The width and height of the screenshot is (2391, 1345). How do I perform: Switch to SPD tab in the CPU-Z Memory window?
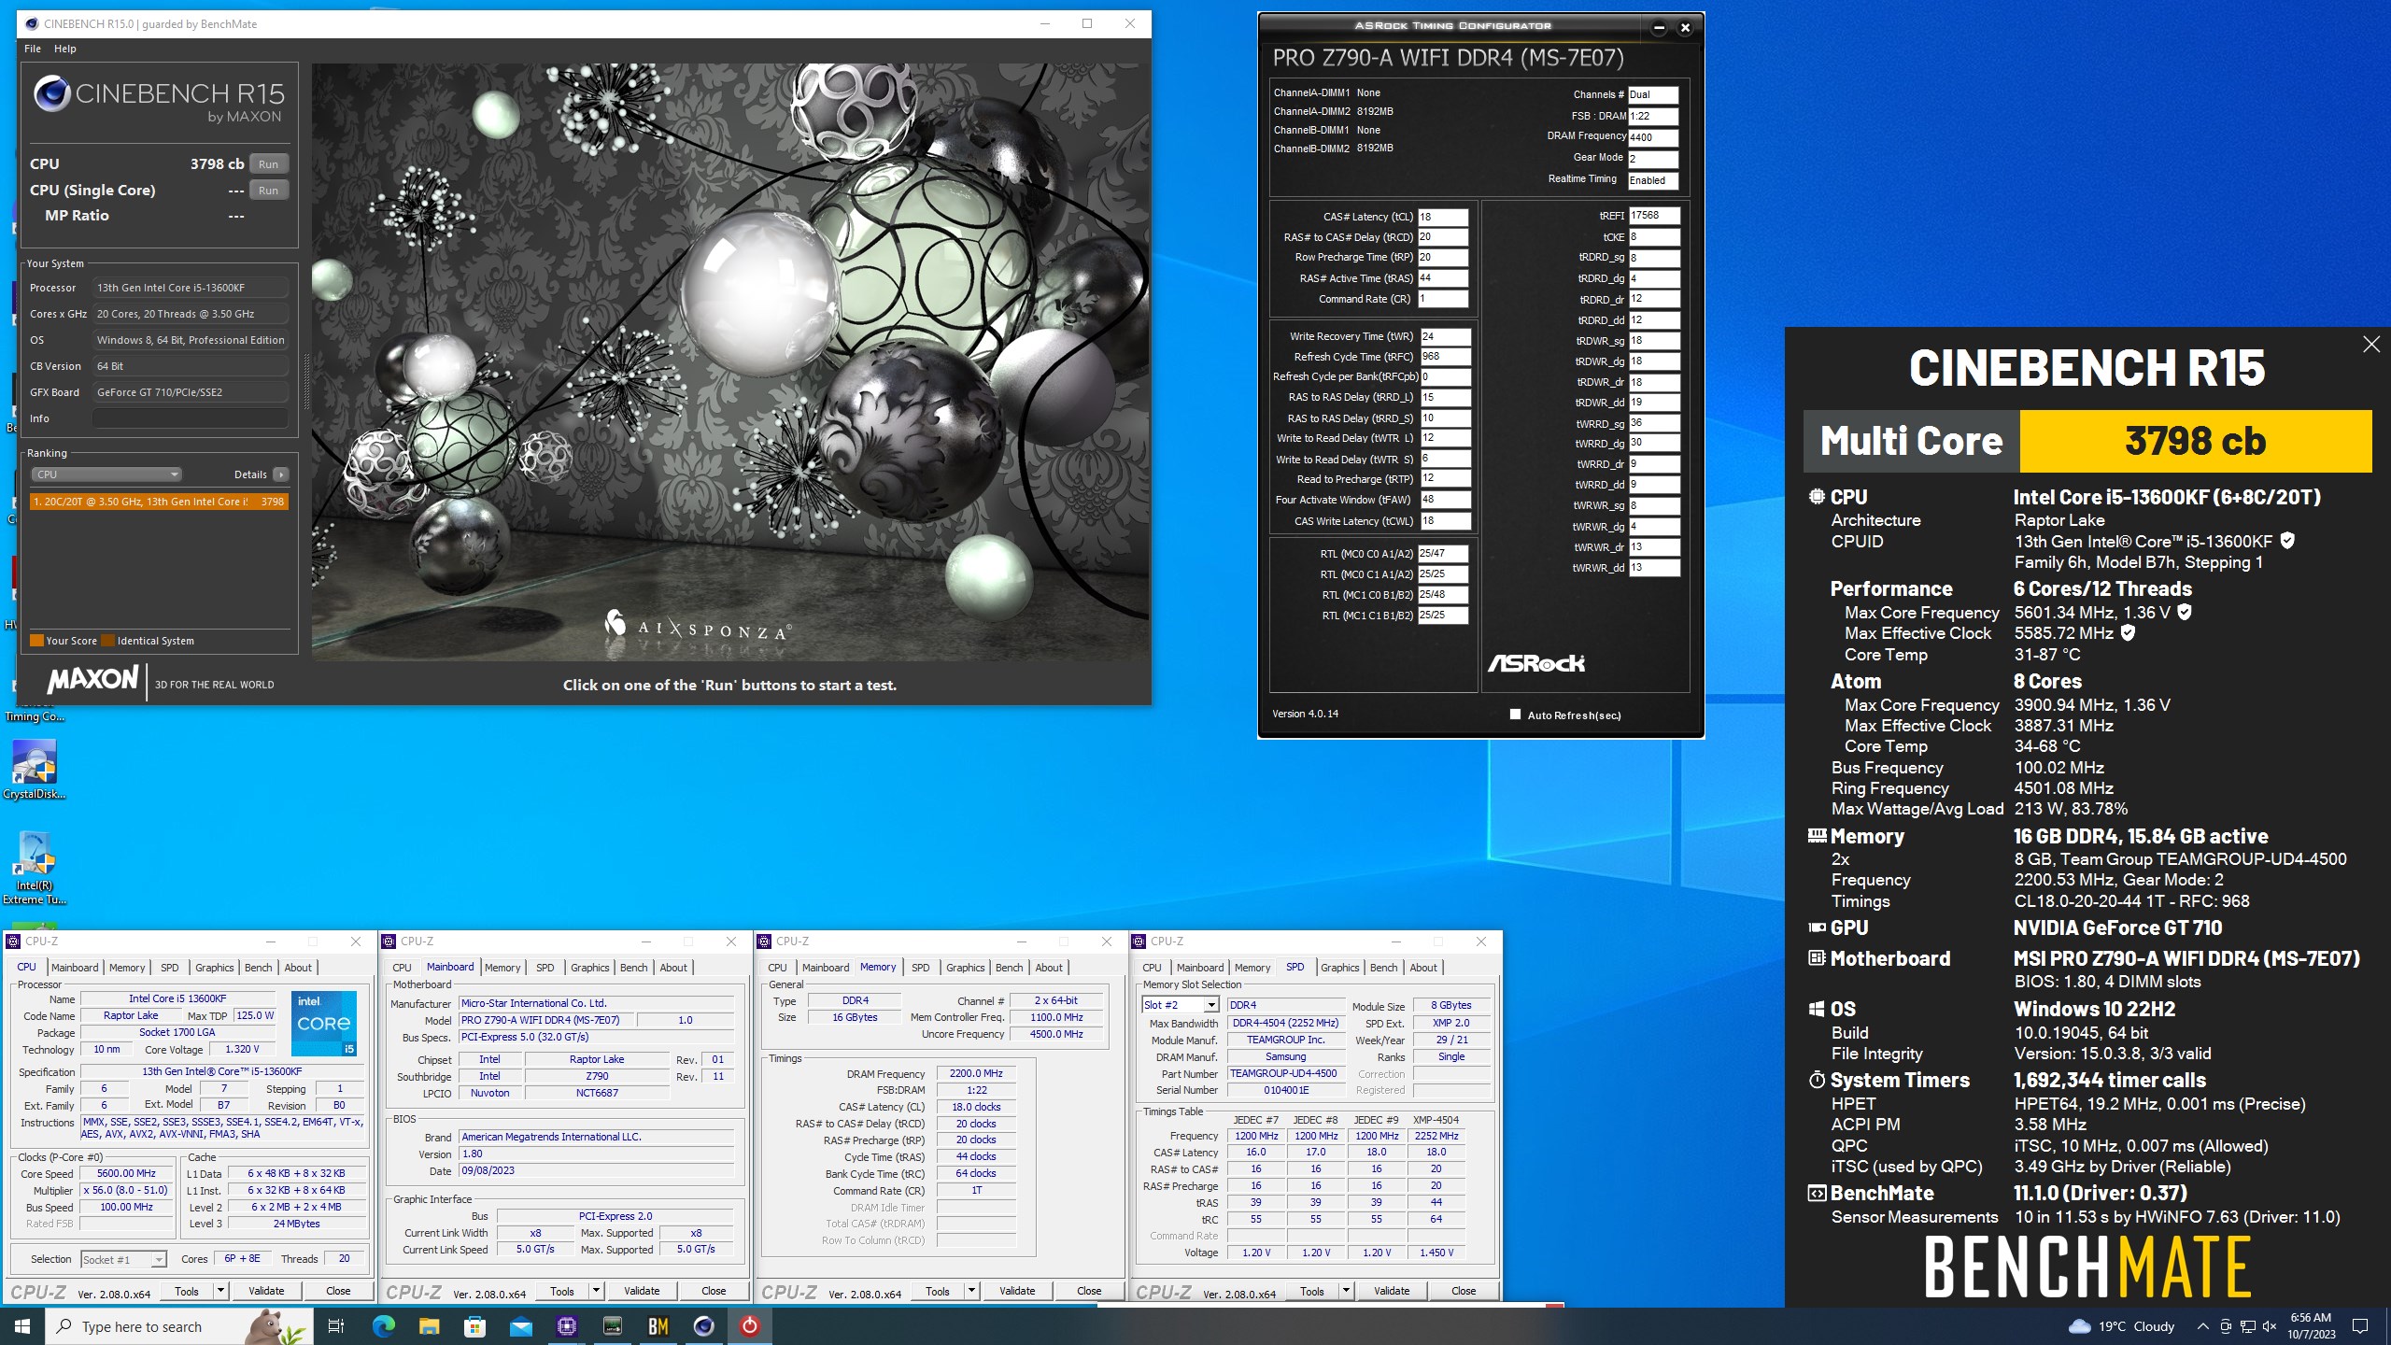click(920, 968)
